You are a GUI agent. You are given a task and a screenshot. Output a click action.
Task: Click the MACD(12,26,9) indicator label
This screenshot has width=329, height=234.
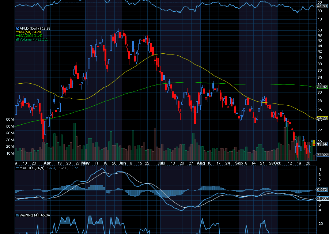tap(32, 168)
